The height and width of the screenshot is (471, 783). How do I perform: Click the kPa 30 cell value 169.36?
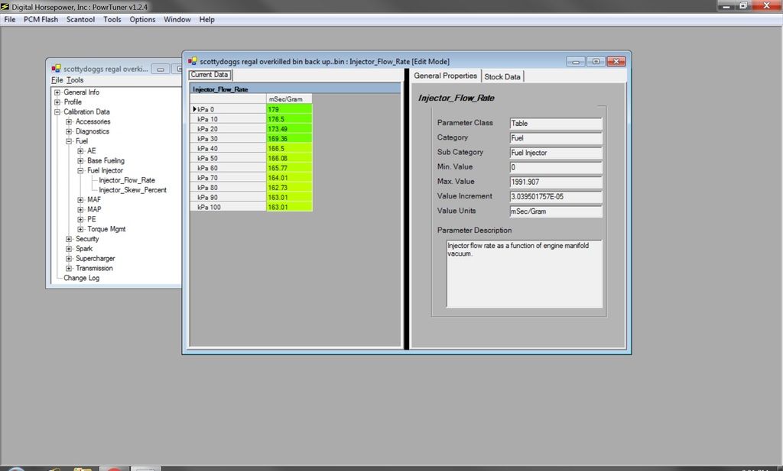tap(289, 139)
